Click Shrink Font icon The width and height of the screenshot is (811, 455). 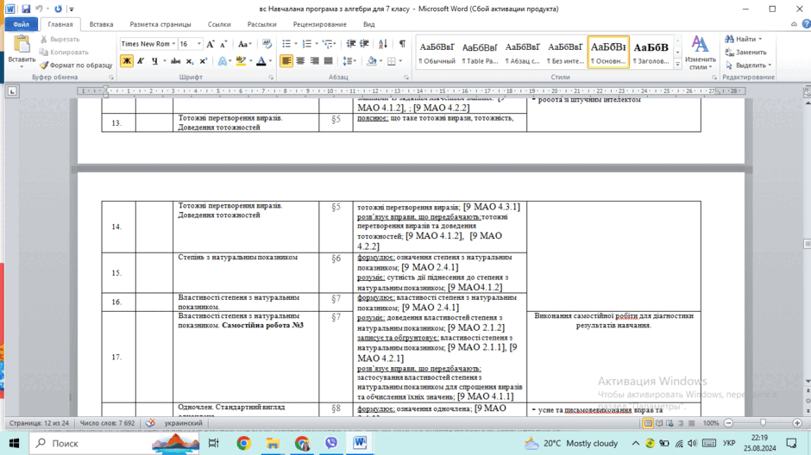click(x=223, y=44)
